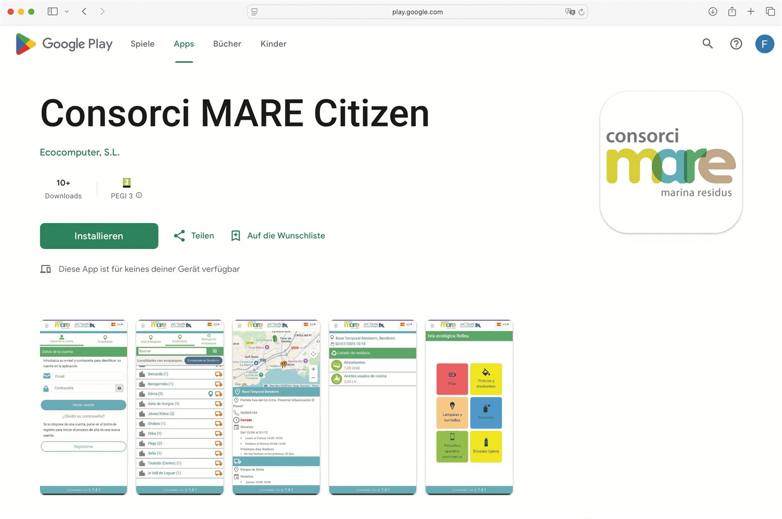Screen dimensions: 782x519
Task: Click the Google Play logo
Action: coord(64,44)
